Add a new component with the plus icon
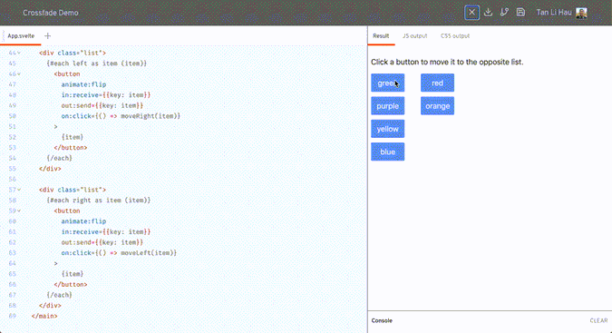The image size is (612, 333). (x=48, y=36)
